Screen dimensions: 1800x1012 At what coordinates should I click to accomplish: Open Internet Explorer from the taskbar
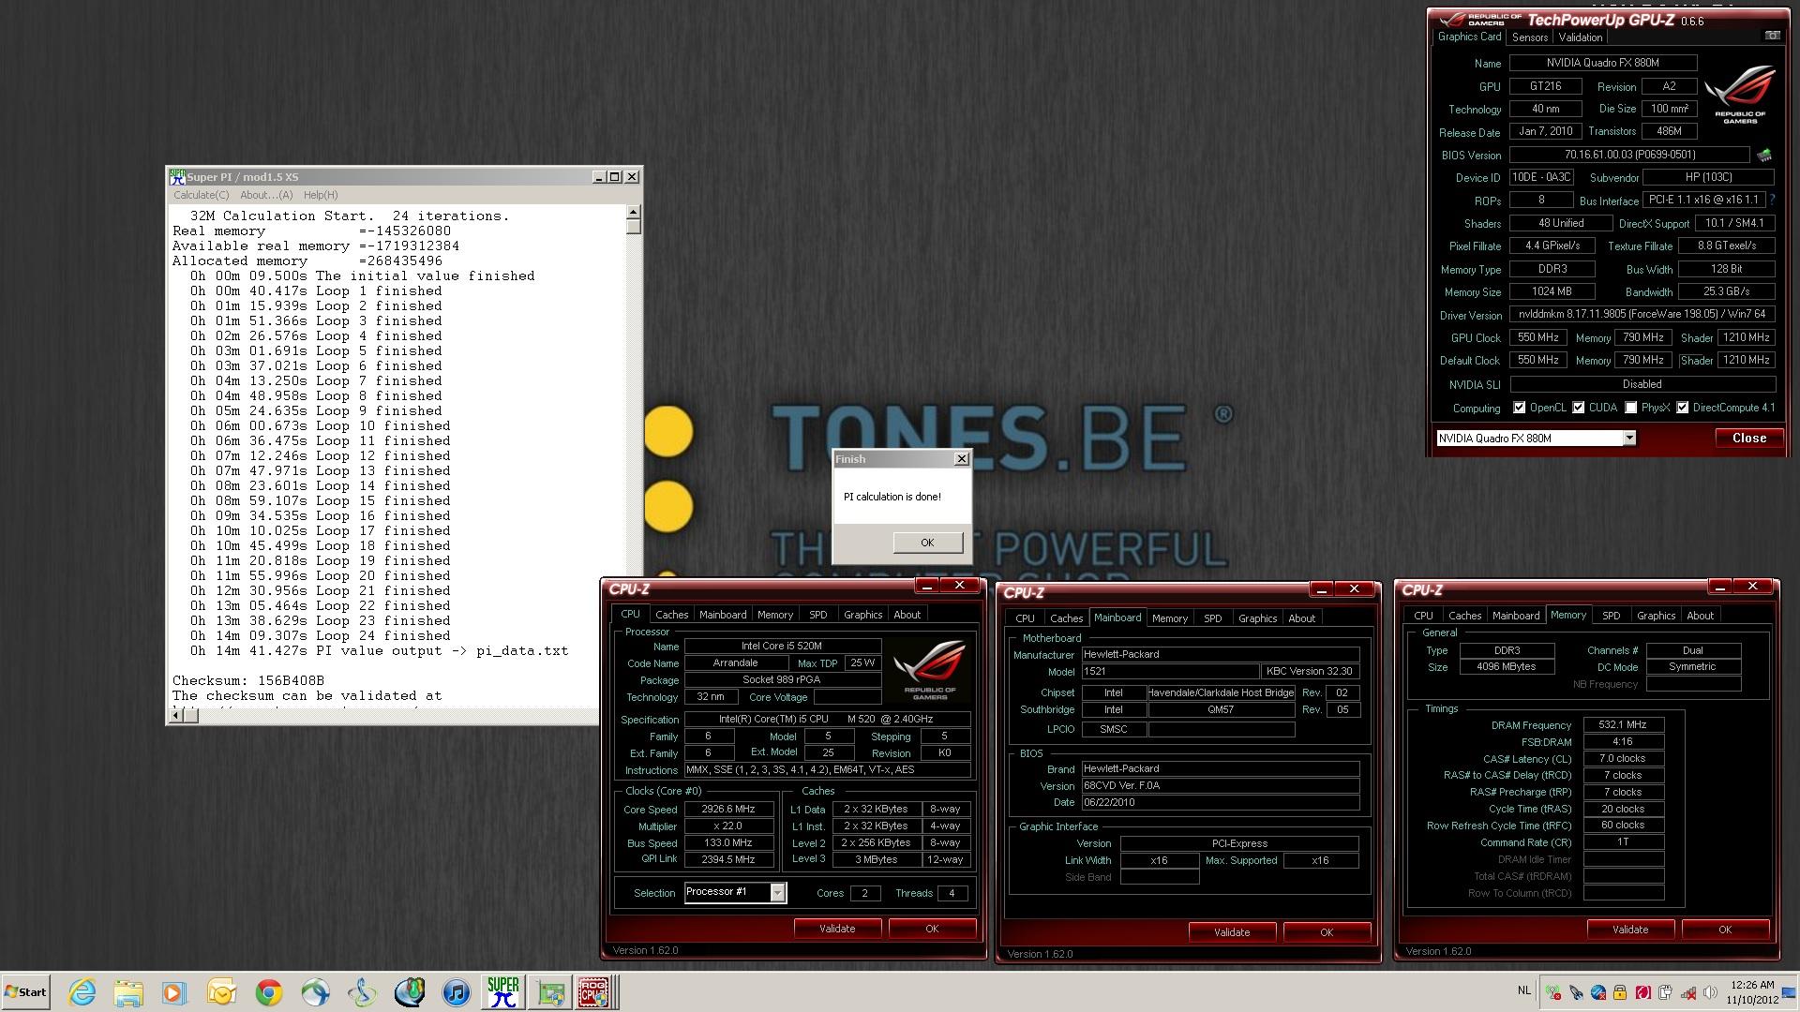(x=82, y=992)
